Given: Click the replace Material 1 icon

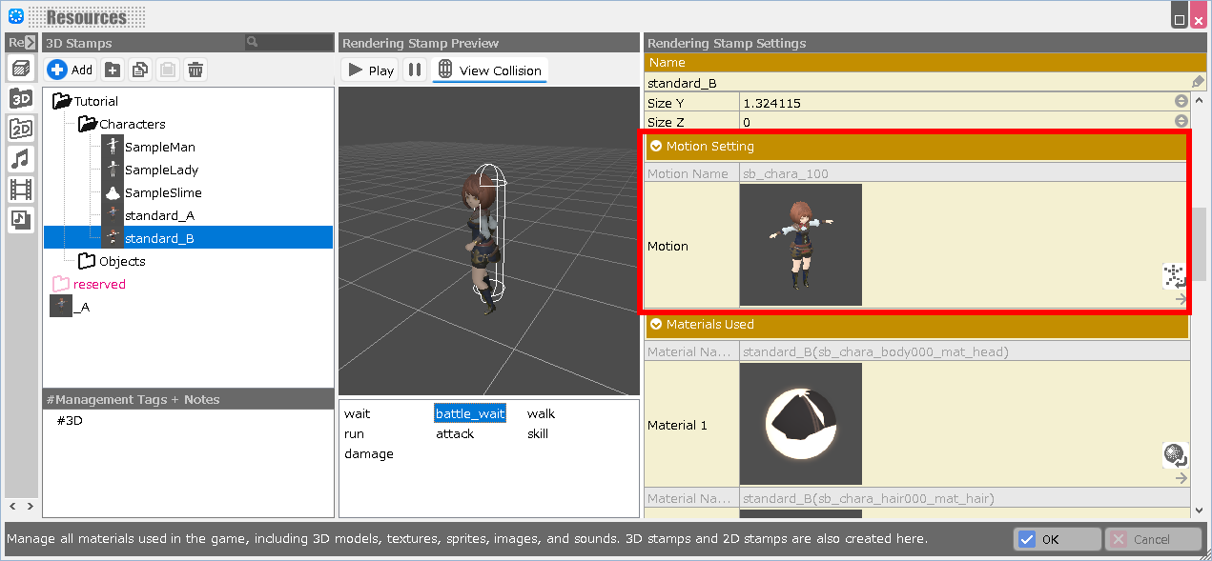Looking at the screenshot, I should [x=1175, y=455].
